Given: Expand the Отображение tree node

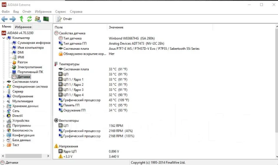Looking at the screenshot, I should (x=3, y=97).
